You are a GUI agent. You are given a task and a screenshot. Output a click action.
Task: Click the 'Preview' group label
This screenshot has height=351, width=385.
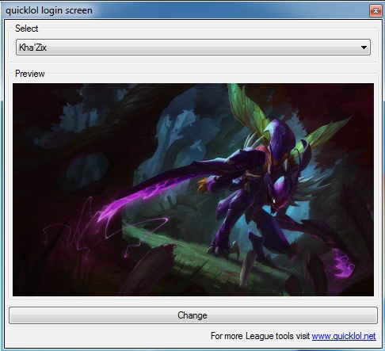pyautogui.click(x=30, y=74)
